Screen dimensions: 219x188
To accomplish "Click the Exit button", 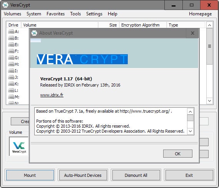I will point(189,175).
